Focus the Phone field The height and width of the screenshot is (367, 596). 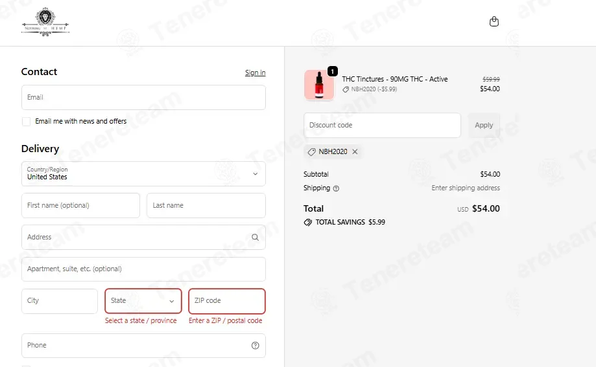(143, 346)
